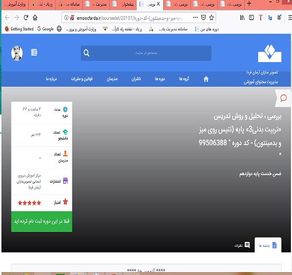Viewport: 292px width, 275px height.
Task: Click the site information icon in address bar
Action: (66, 18)
